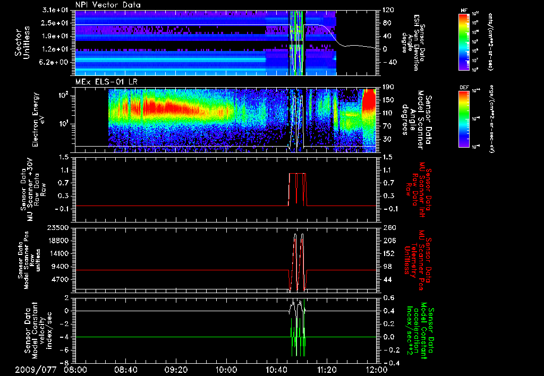The image size is (544, 376).
Task: Click the DEF energy flux color bar
Action: coord(464,119)
